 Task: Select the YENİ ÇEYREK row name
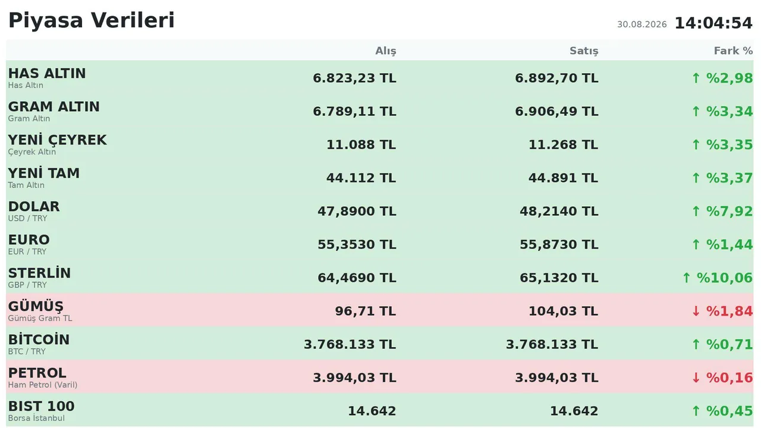coord(58,140)
